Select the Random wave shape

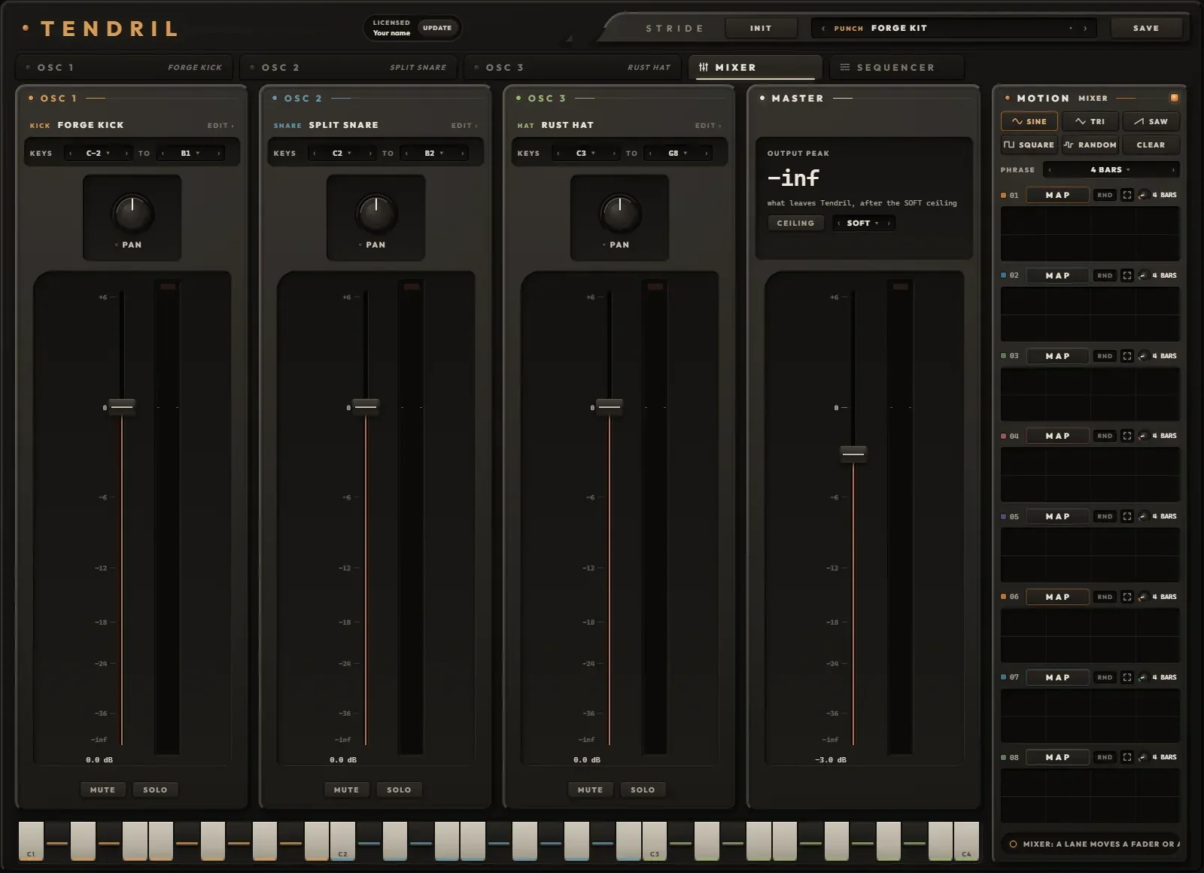(x=1090, y=144)
